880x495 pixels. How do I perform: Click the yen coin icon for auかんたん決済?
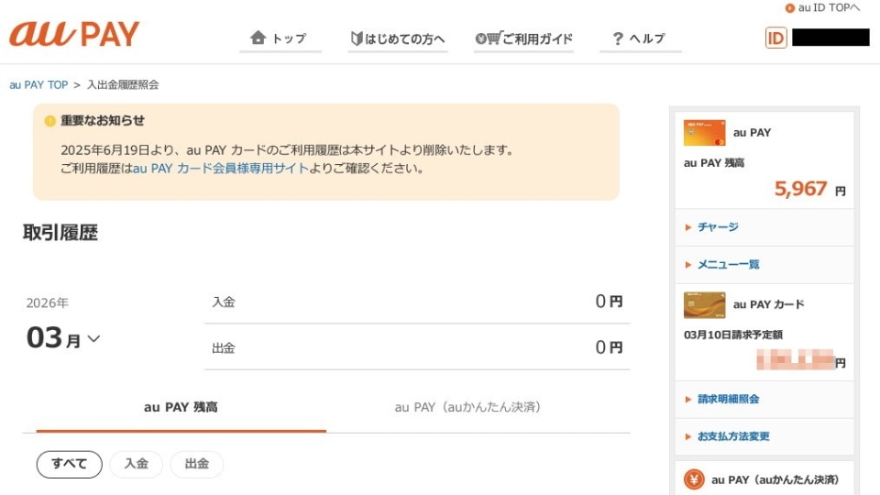(694, 479)
